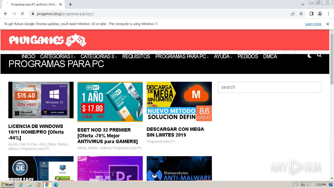Click page vertical scrollbar thumb

[x=332, y=59]
